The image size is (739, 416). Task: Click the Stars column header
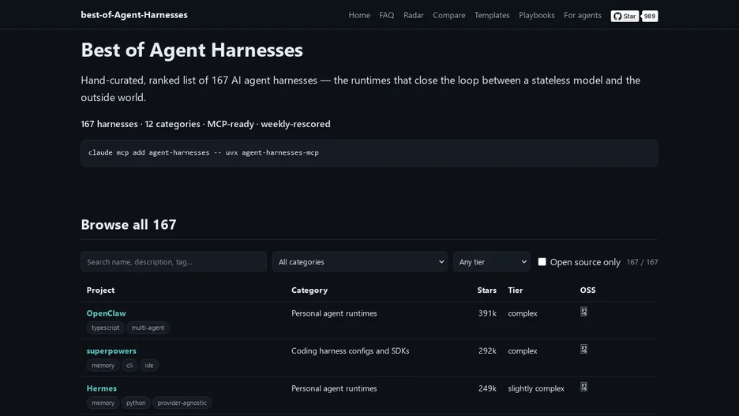(x=486, y=290)
